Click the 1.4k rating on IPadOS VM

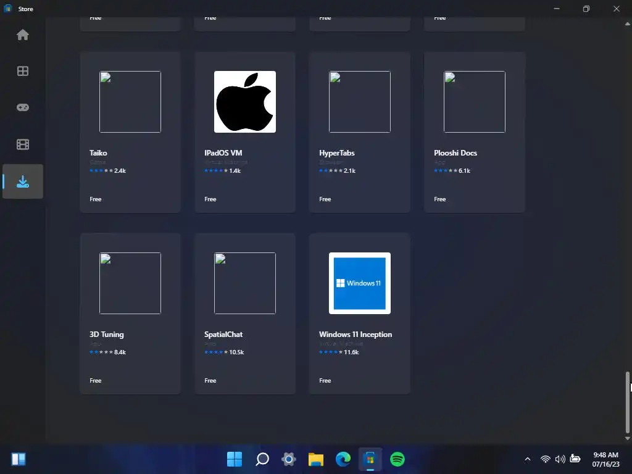235,171
